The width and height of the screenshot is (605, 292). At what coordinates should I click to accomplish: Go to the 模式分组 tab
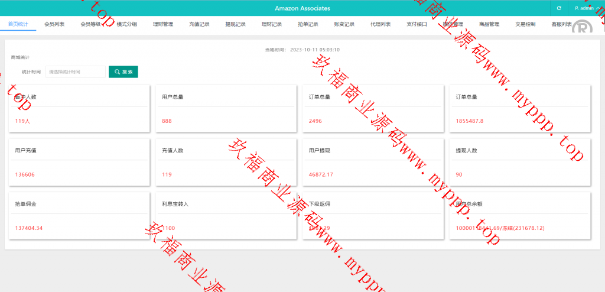[x=127, y=24]
